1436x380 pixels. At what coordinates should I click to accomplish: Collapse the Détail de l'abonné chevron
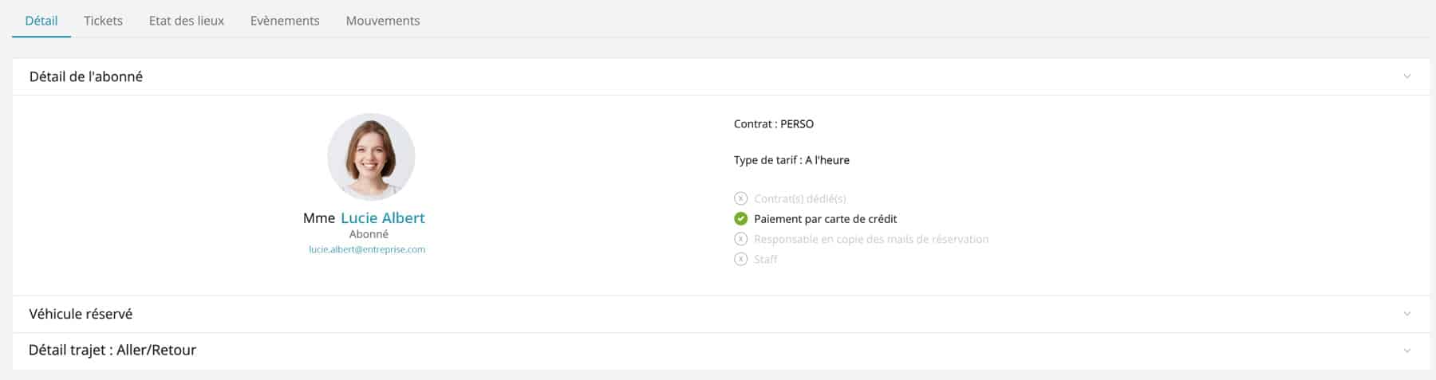point(1406,76)
